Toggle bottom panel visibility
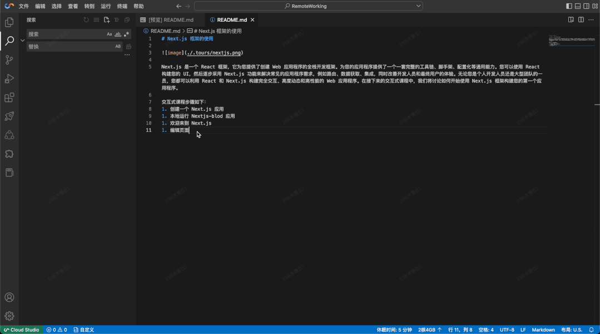This screenshot has height=334, width=600. pos(578,6)
